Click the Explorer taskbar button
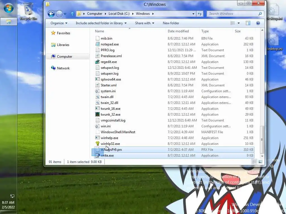Viewport: 286px width, 214px height. click(9, 22)
